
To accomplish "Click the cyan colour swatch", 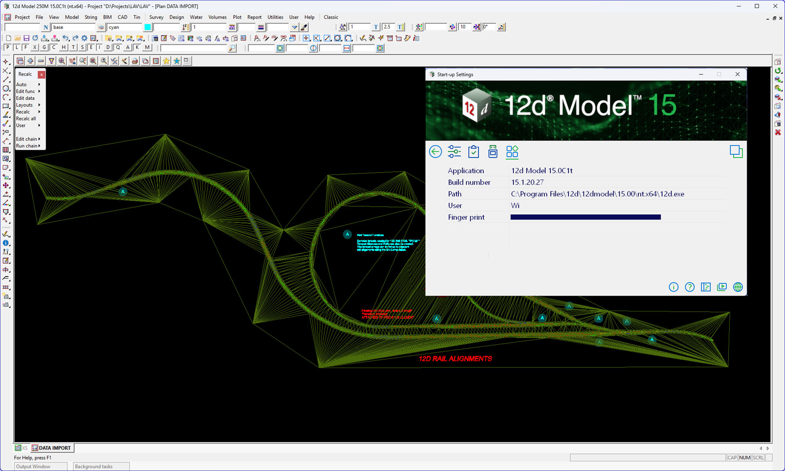I will pyautogui.click(x=147, y=27).
